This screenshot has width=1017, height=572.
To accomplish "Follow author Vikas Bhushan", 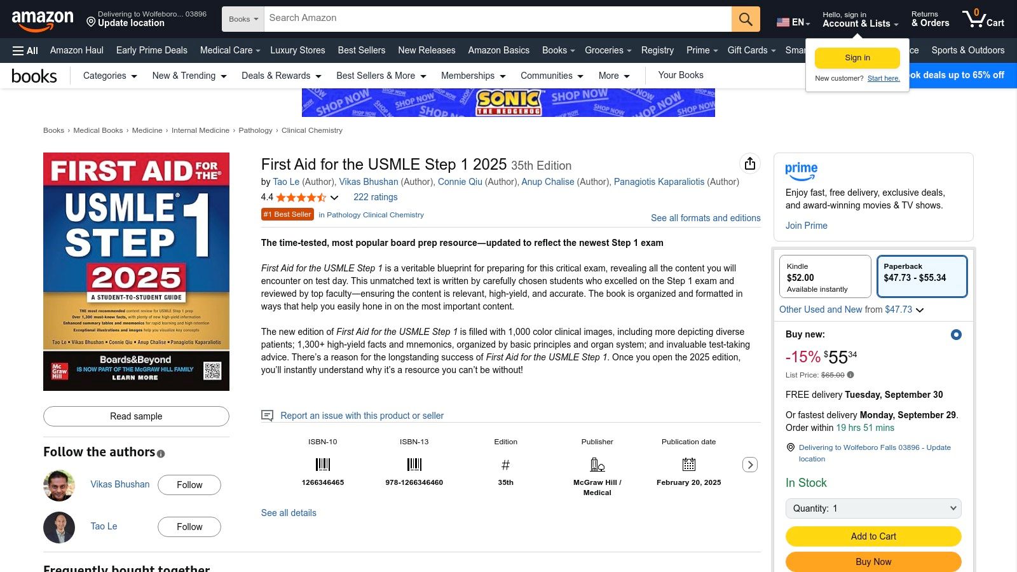I will 189,485.
